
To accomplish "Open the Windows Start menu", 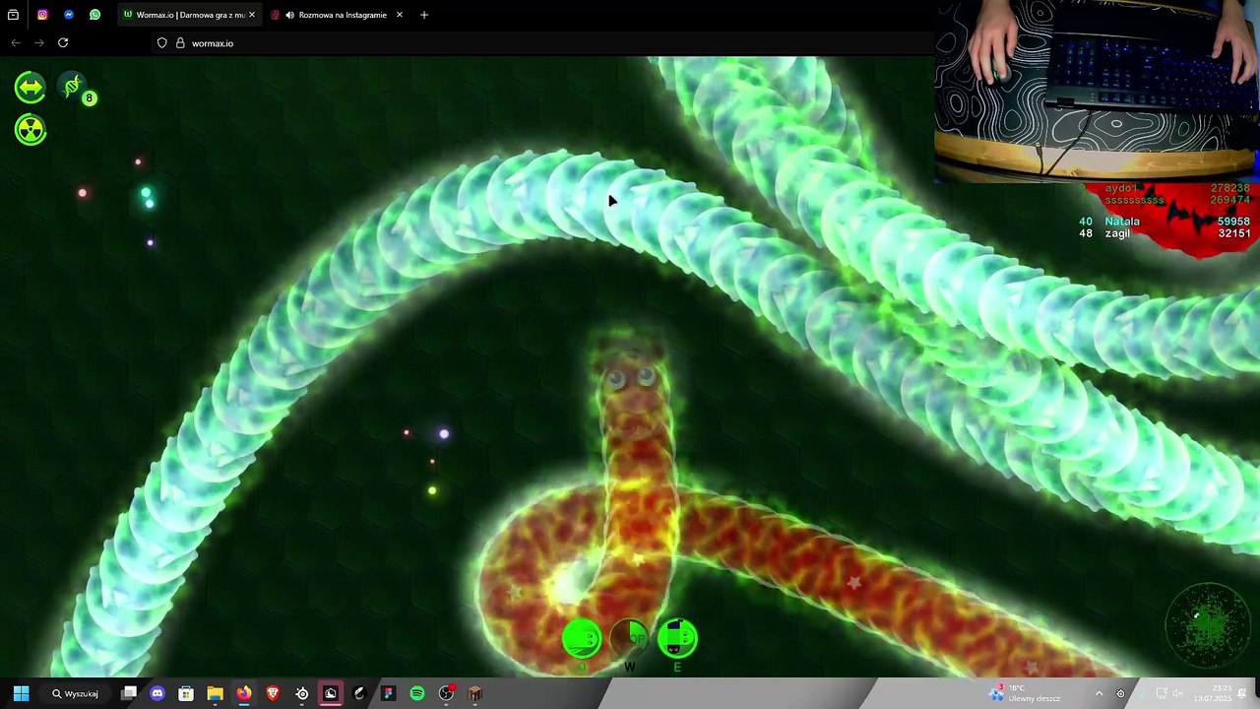I will tap(21, 693).
